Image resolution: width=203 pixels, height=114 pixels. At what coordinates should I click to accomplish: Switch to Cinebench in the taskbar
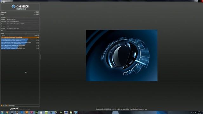pos(66,112)
